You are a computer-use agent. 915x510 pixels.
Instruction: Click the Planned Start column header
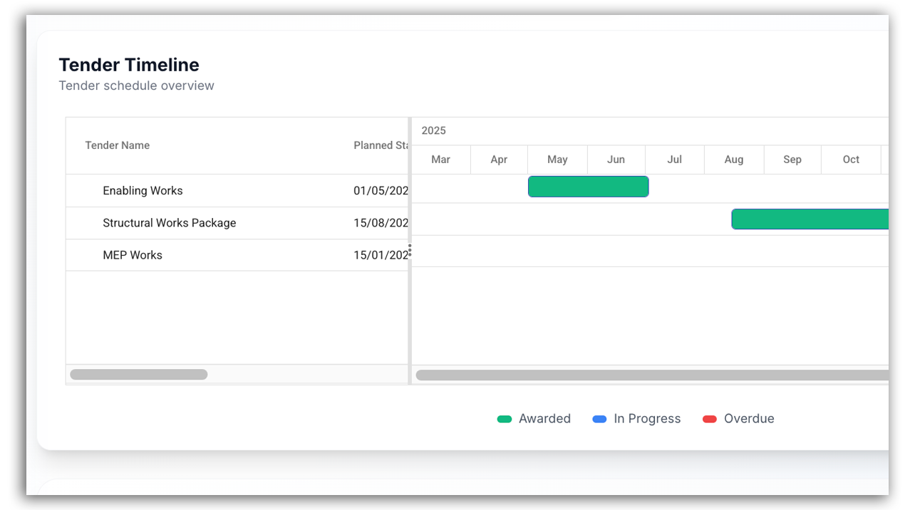coord(381,145)
